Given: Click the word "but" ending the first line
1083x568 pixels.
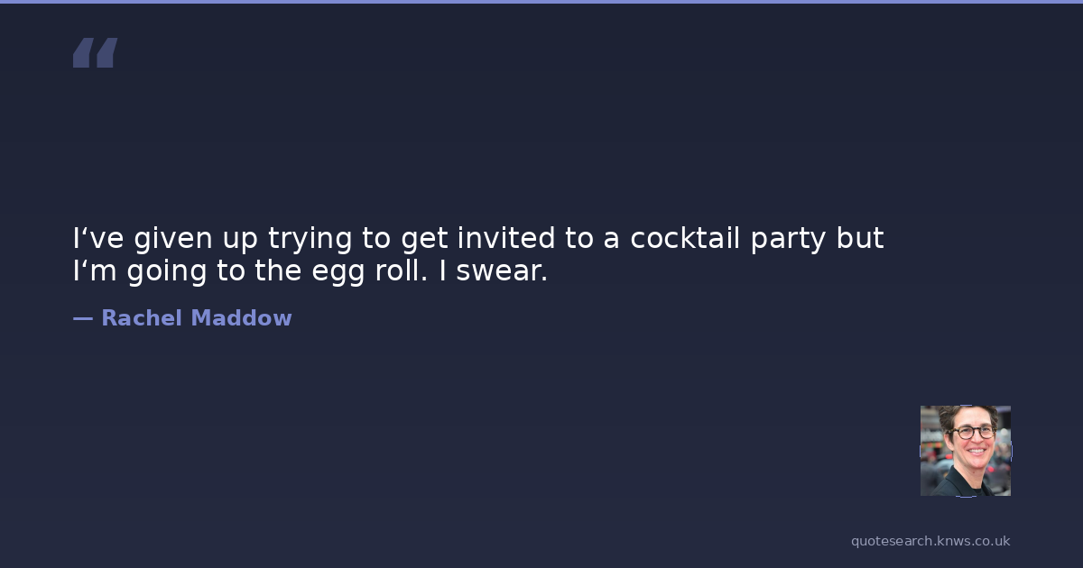Looking at the screenshot, I should 860,239.
